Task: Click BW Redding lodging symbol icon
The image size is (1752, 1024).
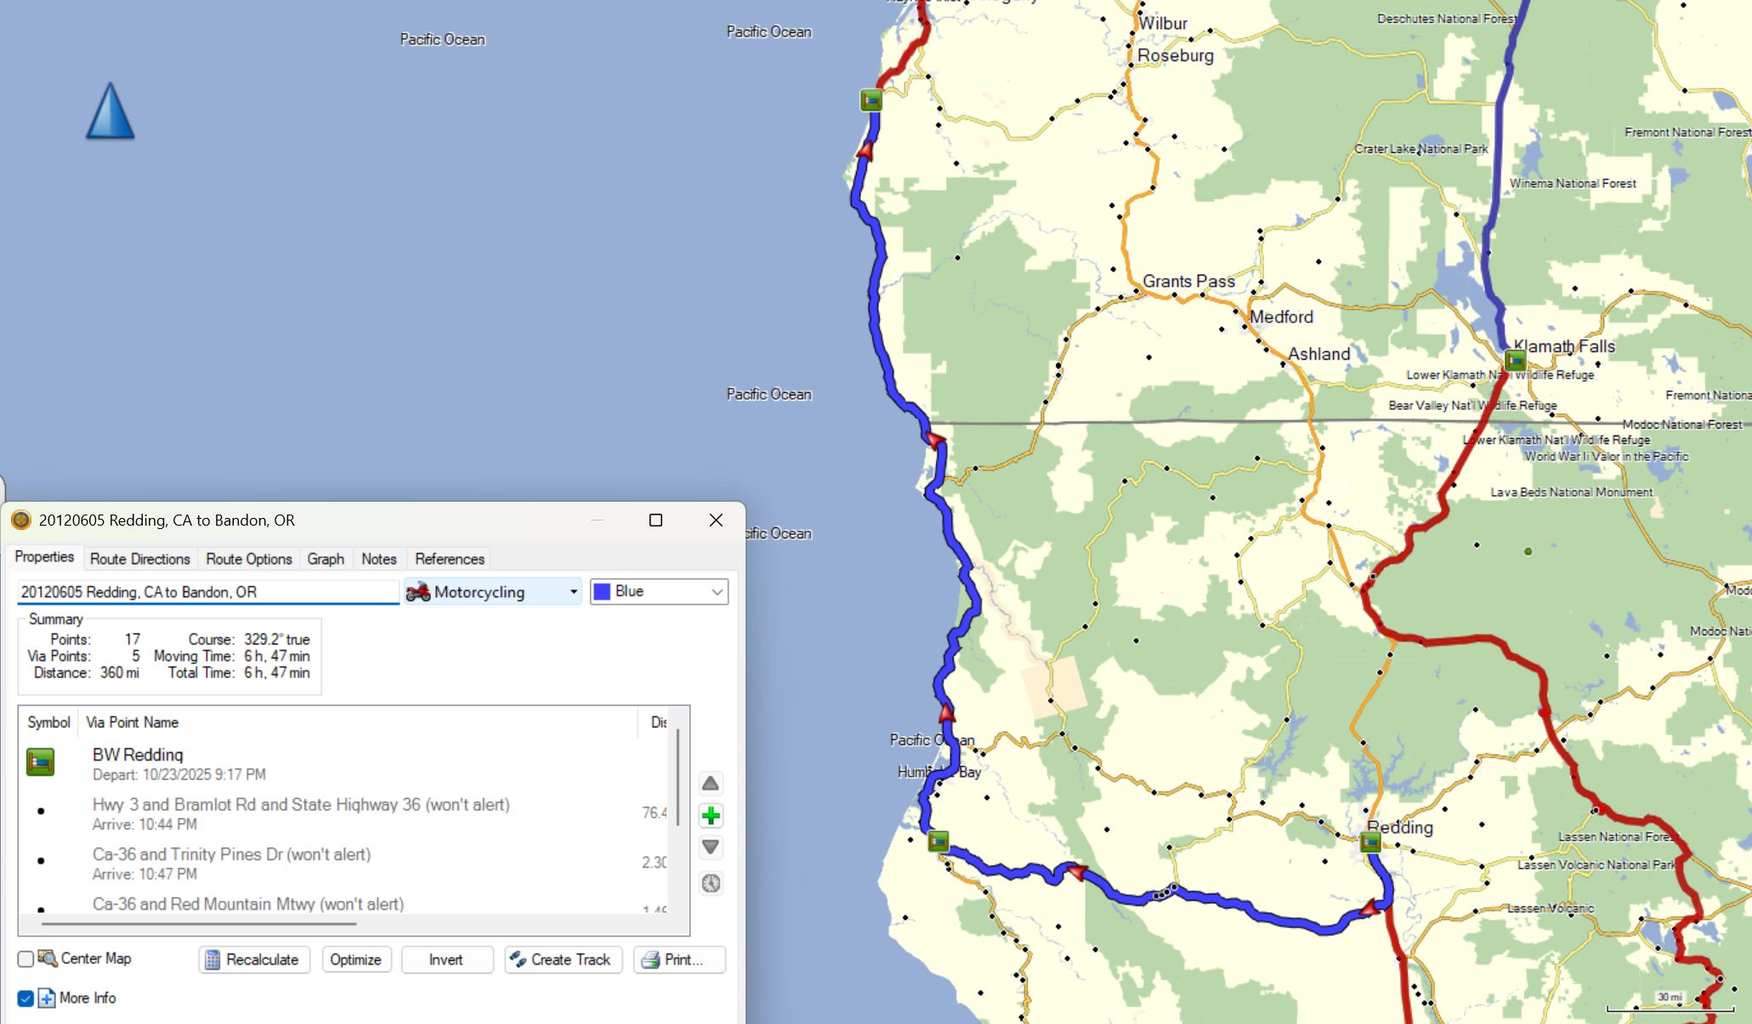Action: click(x=40, y=763)
